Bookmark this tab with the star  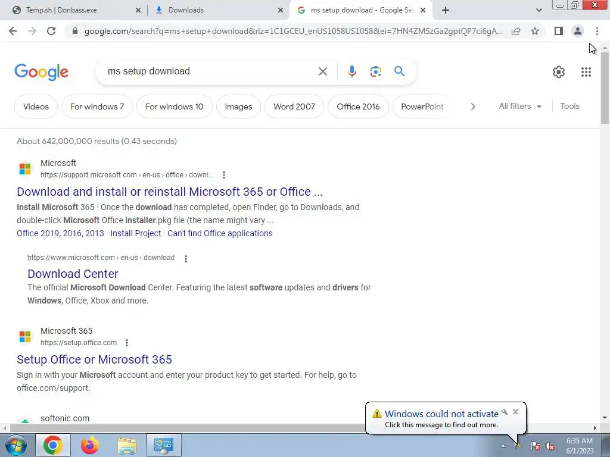click(x=535, y=31)
